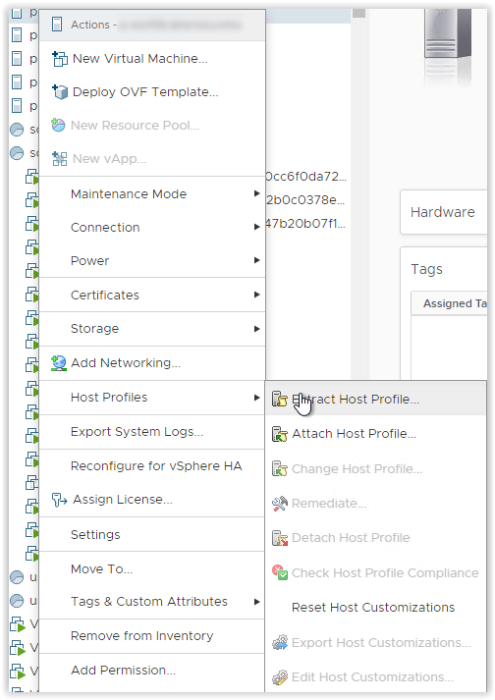Screen dimensions: 495x700
Task: Choose Assign License...
Action: click(152, 500)
